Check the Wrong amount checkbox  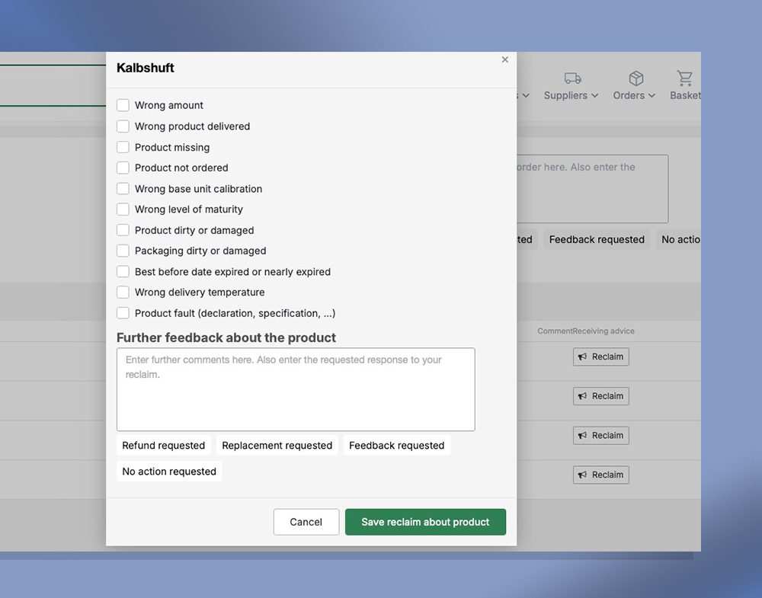click(123, 105)
